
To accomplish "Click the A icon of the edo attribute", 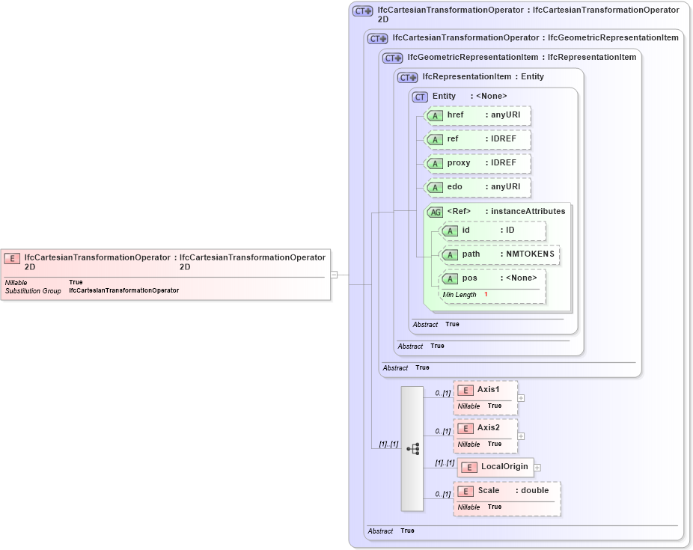I will tap(436, 187).
